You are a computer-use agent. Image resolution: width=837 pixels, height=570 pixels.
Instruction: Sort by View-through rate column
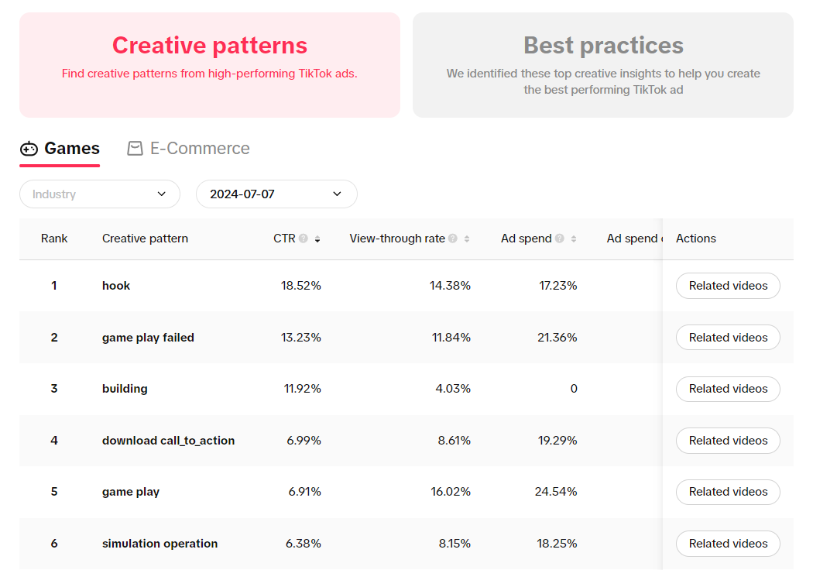[467, 239]
